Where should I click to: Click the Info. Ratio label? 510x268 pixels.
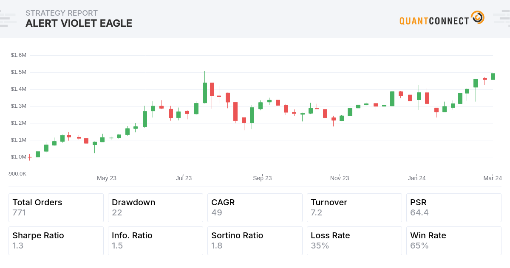[132, 235]
